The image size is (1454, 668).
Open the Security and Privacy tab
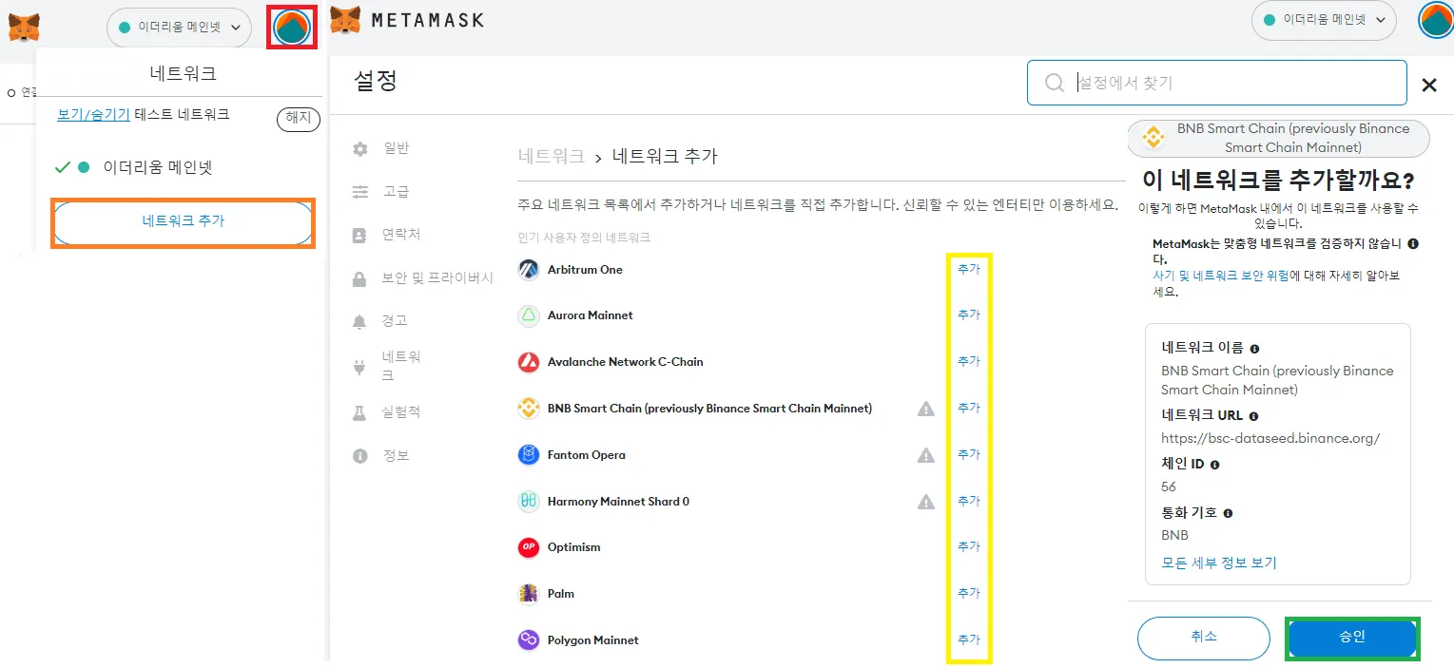point(437,278)
